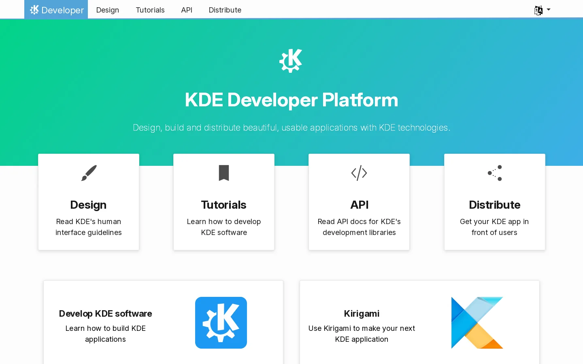Screen dimensions: 583x364
Task: Open the Design menu item
Action: click(x=108, y=10)
